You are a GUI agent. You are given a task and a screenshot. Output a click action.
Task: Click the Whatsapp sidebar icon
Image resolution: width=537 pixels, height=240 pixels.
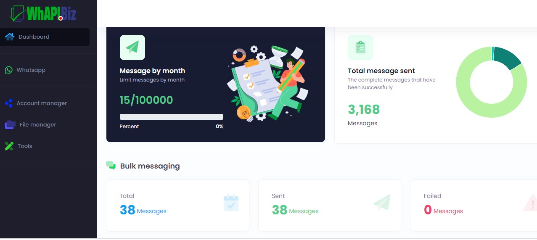[9, 70]
